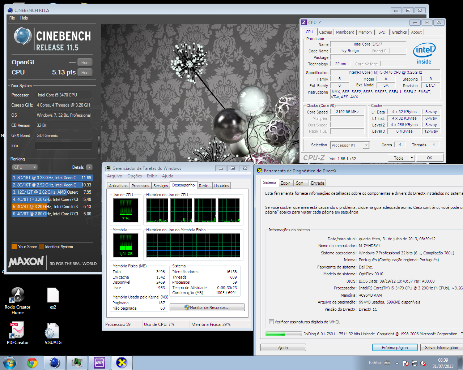
Task: Open Processor #1 selection dropdown in CPU-Z
Action: (350, 145)
